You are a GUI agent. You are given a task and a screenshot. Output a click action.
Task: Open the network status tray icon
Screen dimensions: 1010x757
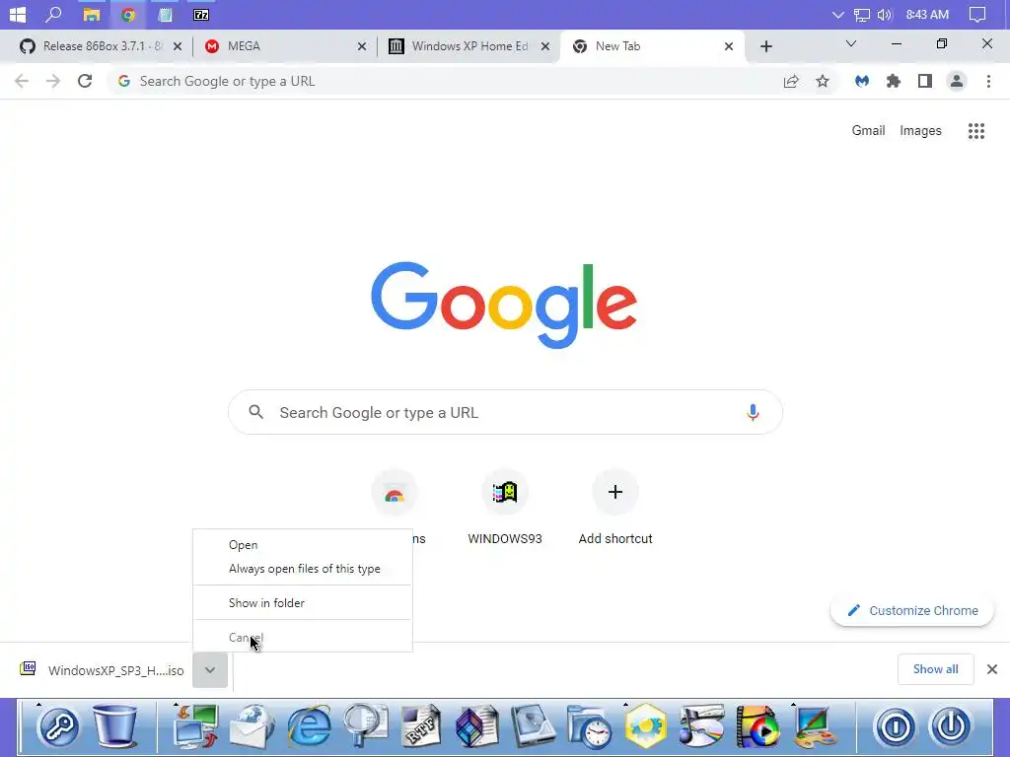click(862, 15)
